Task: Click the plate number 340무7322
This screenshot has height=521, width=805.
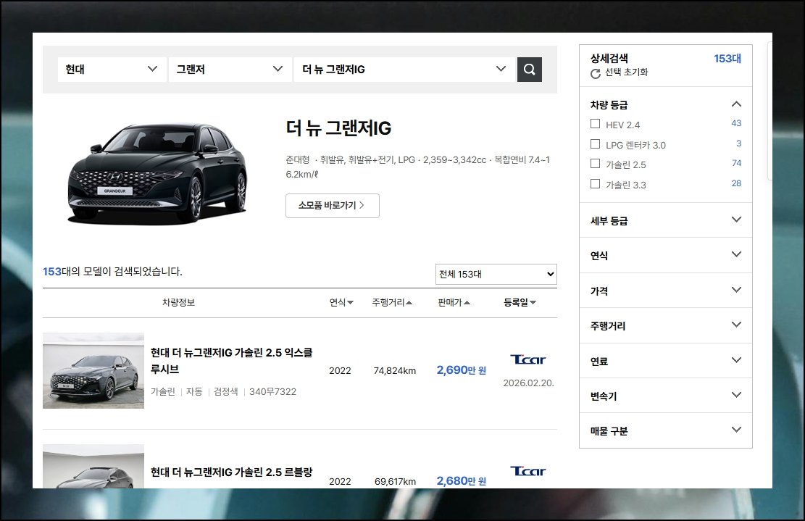Action: [272, 391]
